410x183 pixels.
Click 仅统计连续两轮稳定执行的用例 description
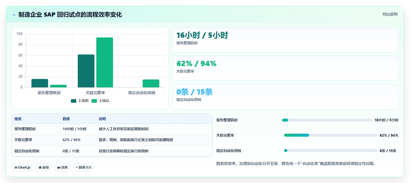(123, 151)
